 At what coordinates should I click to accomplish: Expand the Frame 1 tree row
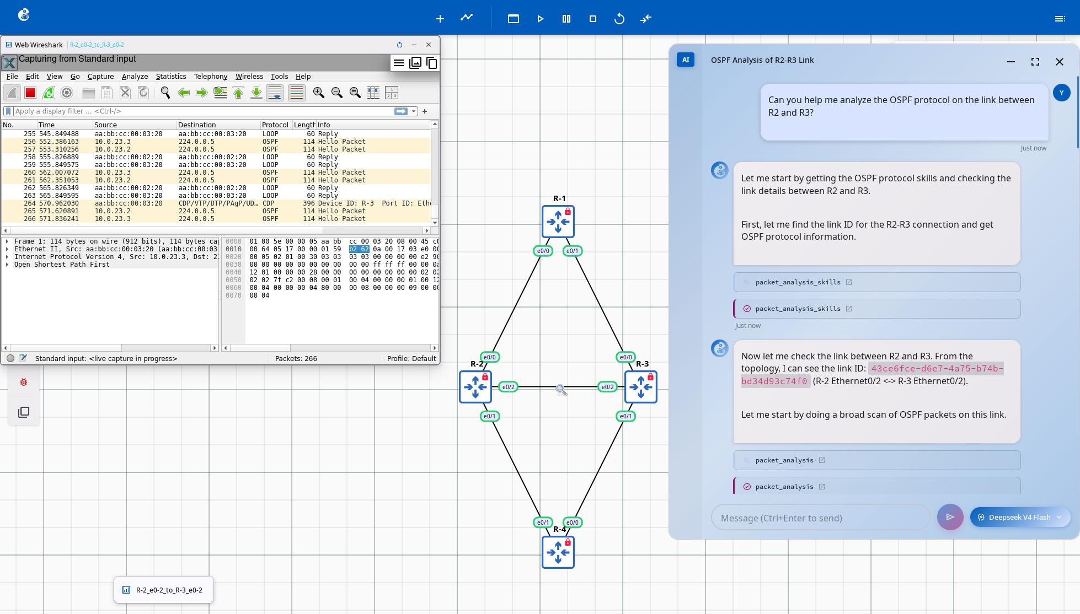pyautogui.click(x=7, y=241)
